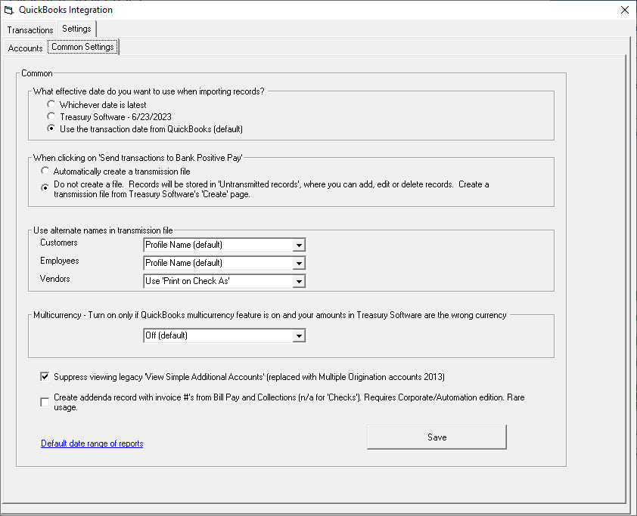Click the Vendors 'Use Print on Check As' combo
Viewport: 637px width, 516px height.
coord(224,281)
